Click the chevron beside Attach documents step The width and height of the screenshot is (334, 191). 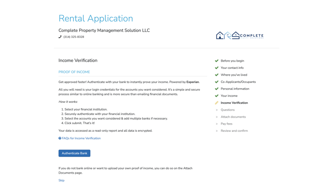(x=217, y=117)
